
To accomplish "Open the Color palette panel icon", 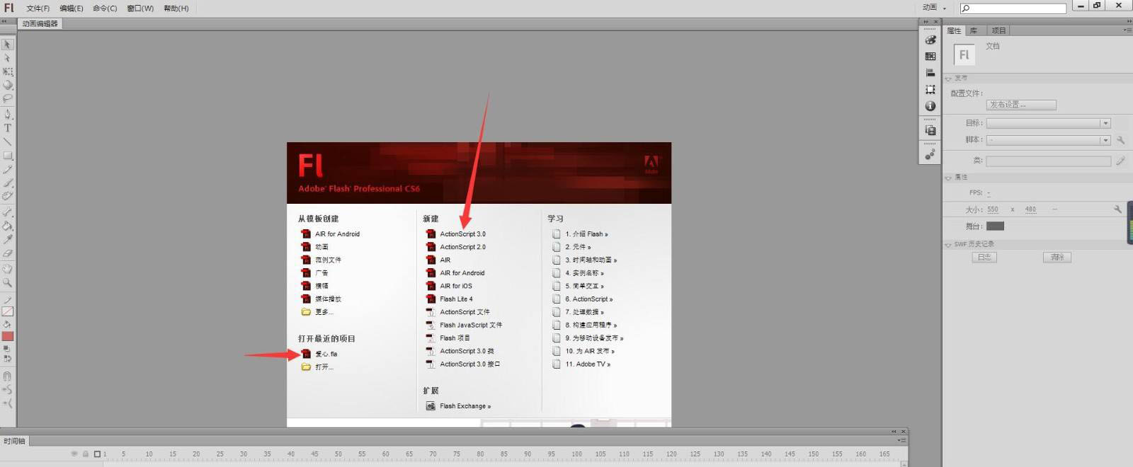I will pos(930,40).
